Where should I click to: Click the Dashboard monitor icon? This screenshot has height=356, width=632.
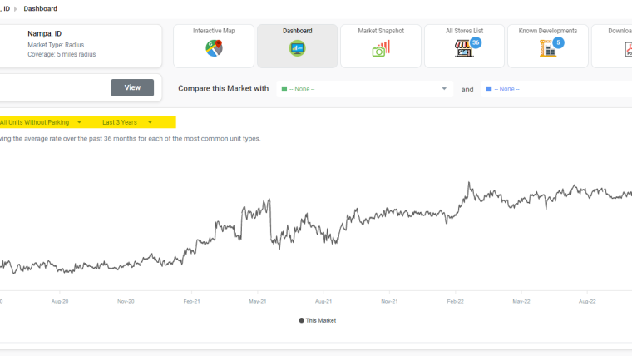tap(298, 48)
